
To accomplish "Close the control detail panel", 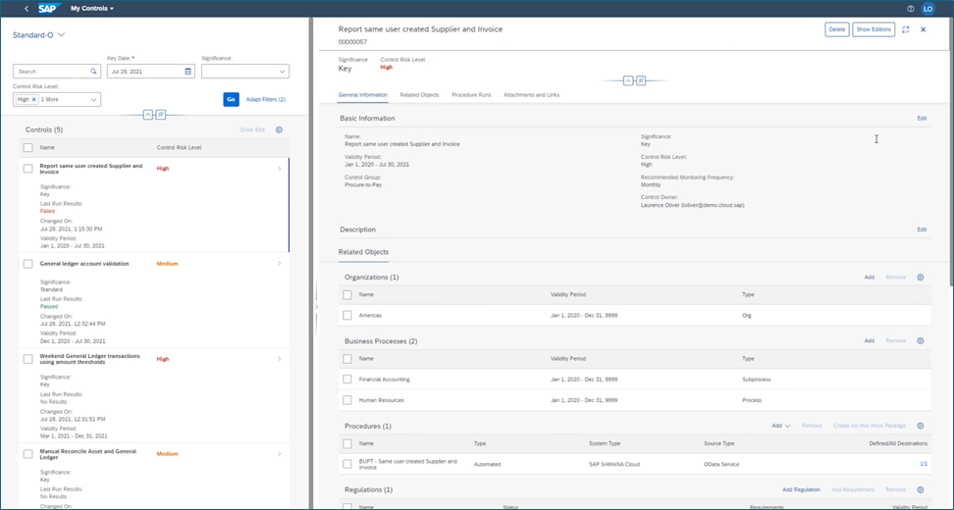I will point(923,29).
